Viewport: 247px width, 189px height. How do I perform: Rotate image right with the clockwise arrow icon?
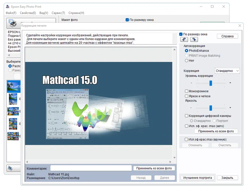click(x=194, y=40)
